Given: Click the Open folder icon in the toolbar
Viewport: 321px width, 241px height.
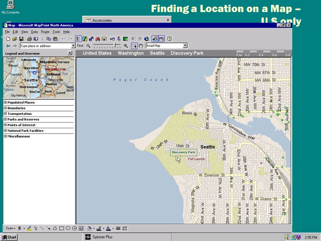Looking at the screenshot, I should point(14,39).
